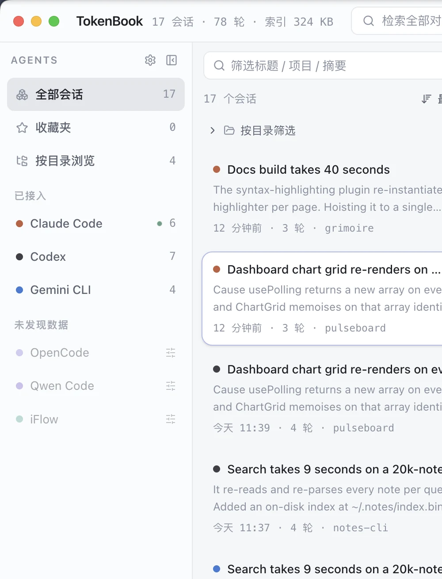The height and width of the screenshot is (579, 442).
Task: Click the 筛选标题 / 项目 / 摘要 filter field
Action: coord(323,66)
